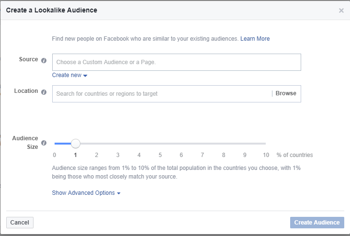
Task: Set the slider to mark 7
Action: coord(202,144)
